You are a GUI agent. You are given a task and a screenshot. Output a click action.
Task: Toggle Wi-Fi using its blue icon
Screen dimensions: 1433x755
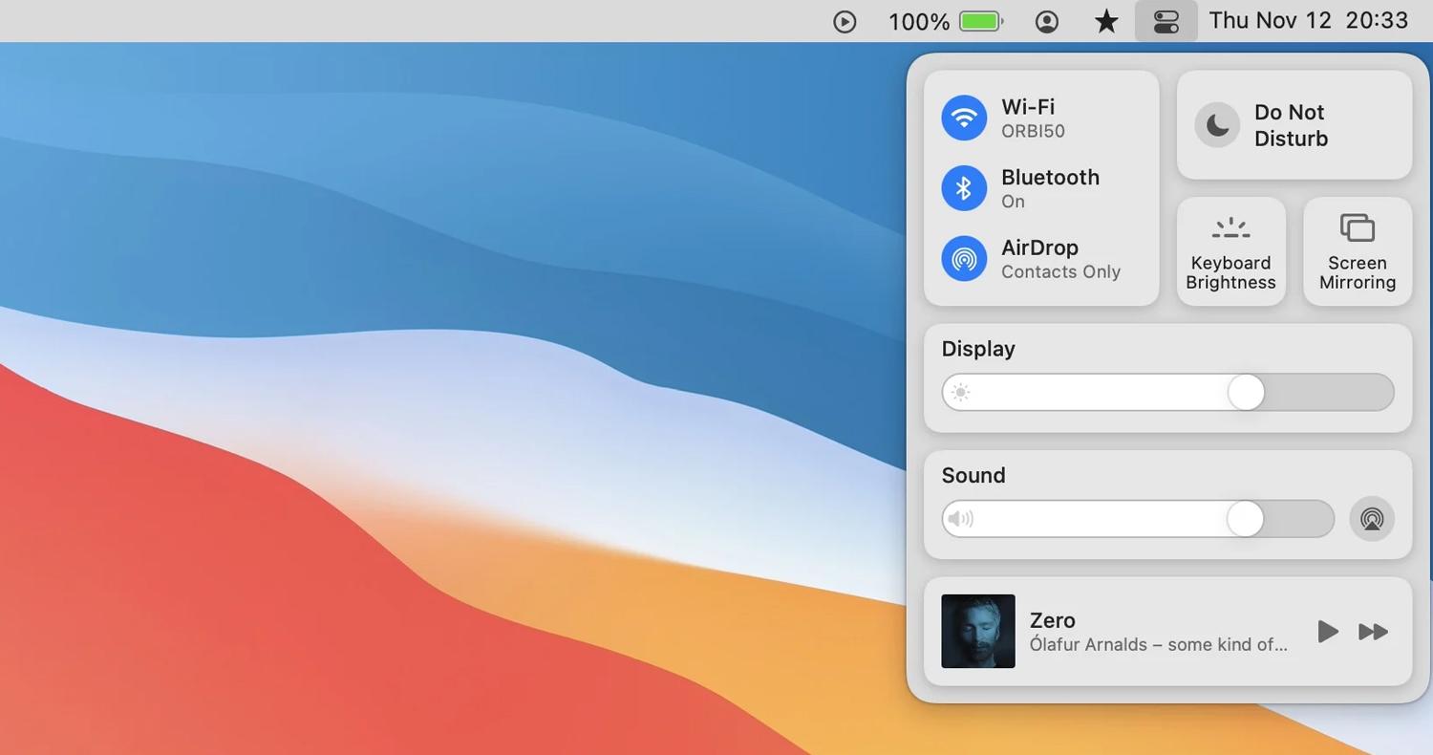[x=964, y=118]
